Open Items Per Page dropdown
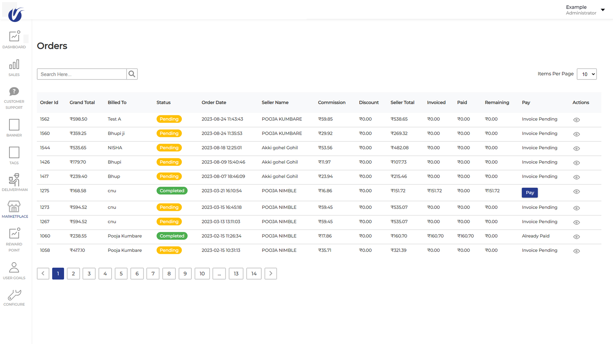613x344 pixels. [587, 74]
